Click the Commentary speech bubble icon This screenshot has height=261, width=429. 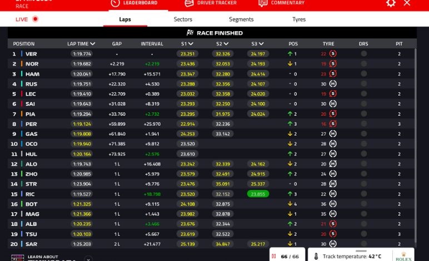pos(263,3)
